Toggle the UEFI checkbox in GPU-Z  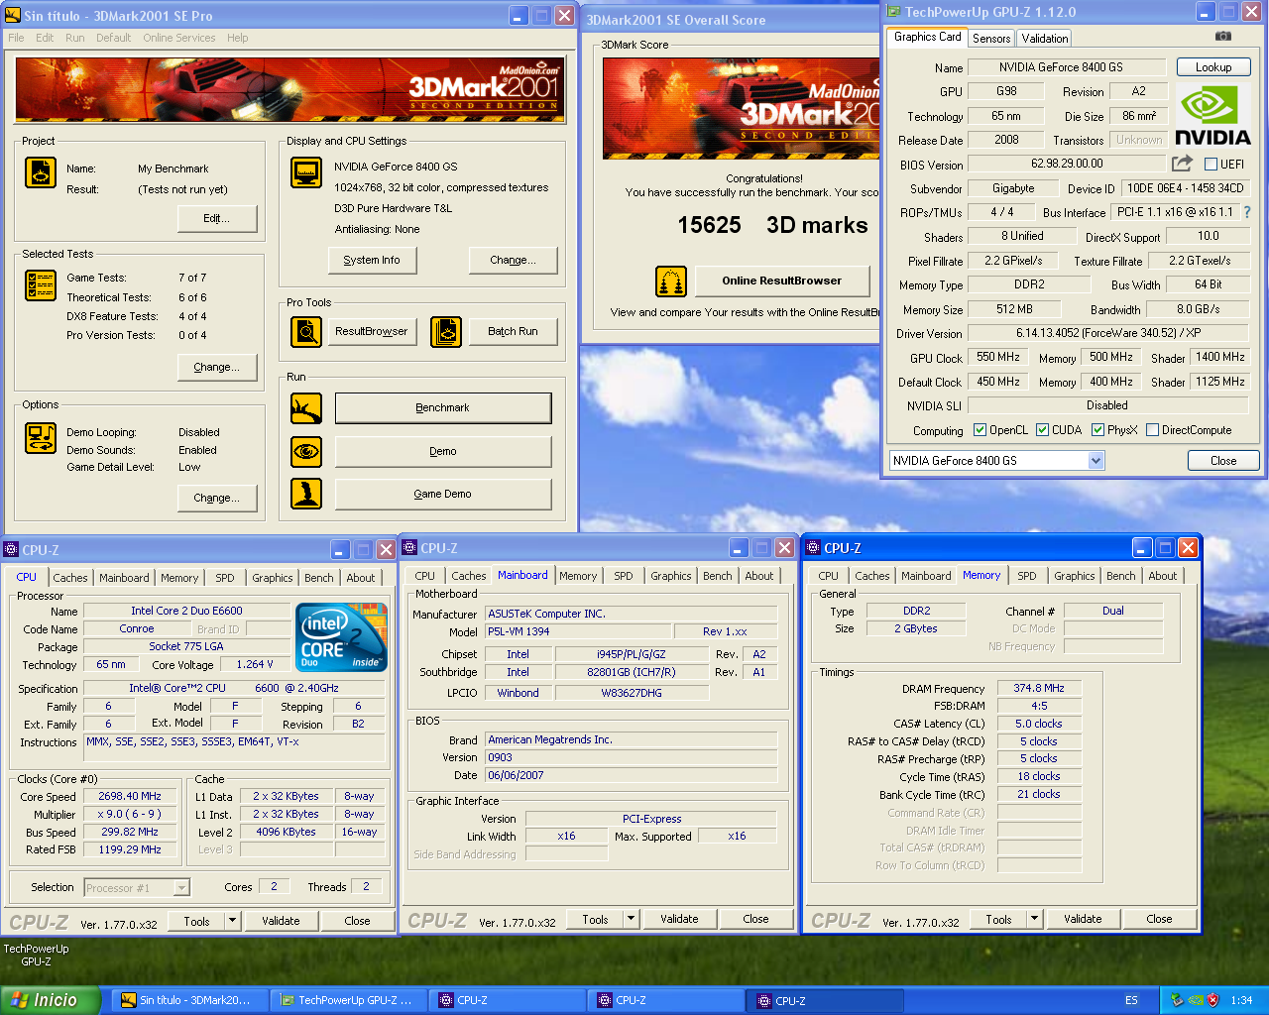(x=1211, y=165)
